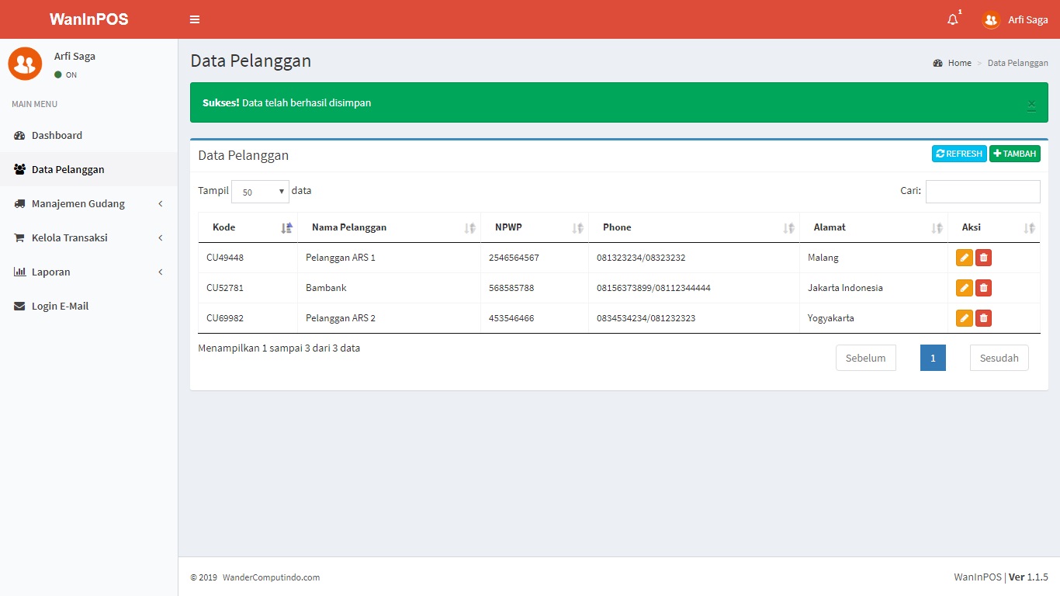This screenshot has height=596, width=1060.
Task: Open Dashboard from the sidebar
Action: (89, 135)
